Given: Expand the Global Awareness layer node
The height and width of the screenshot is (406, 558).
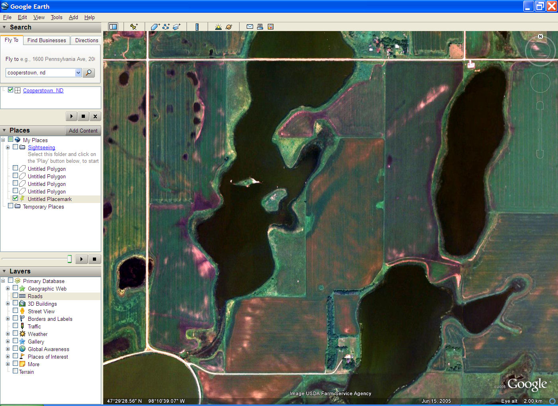Looking at the screenshot, I should pos(8,349).
